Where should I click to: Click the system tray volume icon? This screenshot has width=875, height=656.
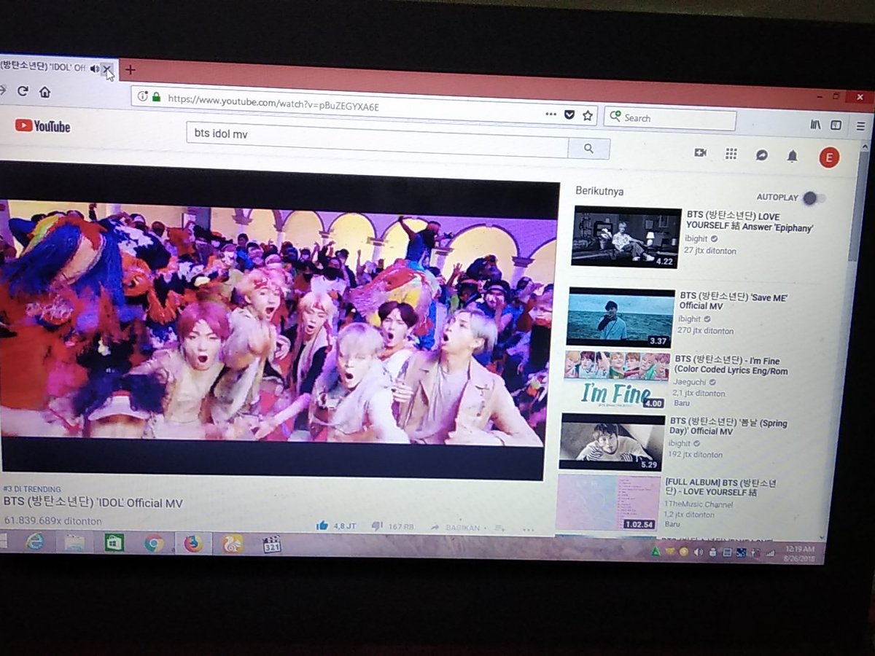click(x=699, y=552)
